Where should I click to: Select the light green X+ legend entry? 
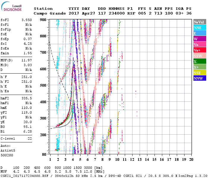point(199,67)
